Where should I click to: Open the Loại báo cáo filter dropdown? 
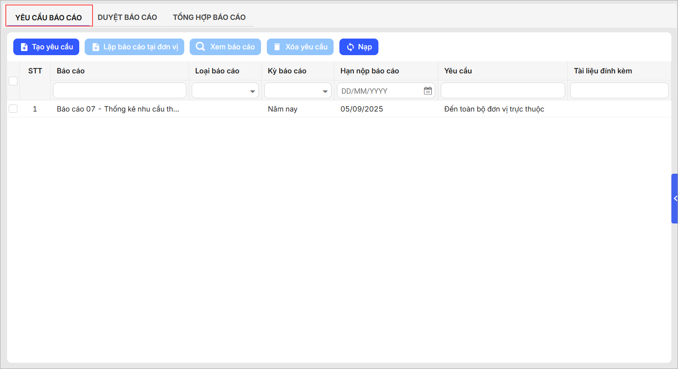252,91
